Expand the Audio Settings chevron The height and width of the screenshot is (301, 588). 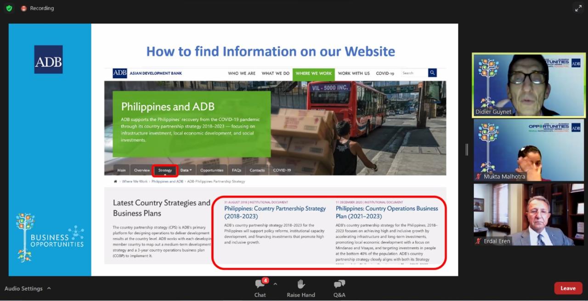[x=49, y=288]
